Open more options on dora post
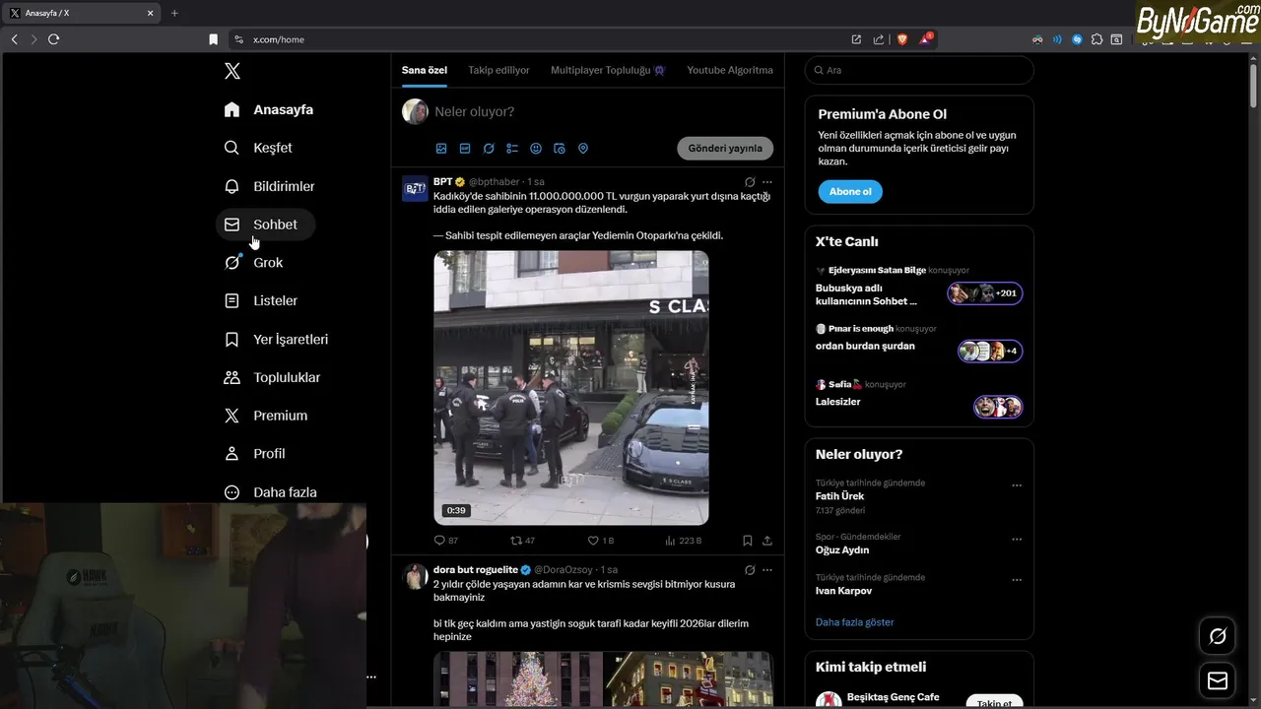This screenshot has width=1261, height=709. 767,570
